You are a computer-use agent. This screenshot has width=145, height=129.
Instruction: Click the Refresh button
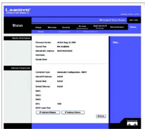[101, 116]
